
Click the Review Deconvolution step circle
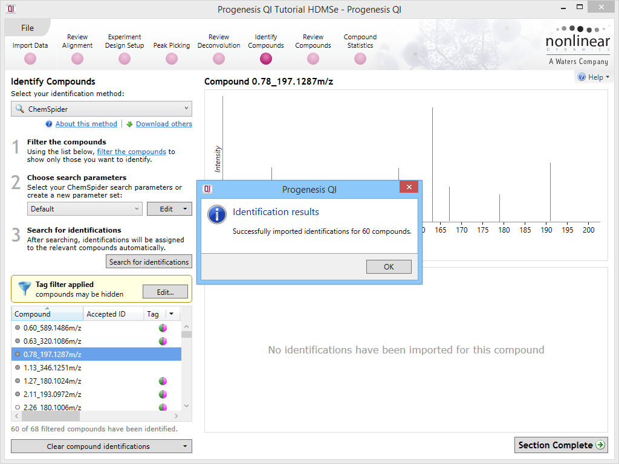[219, 59]
